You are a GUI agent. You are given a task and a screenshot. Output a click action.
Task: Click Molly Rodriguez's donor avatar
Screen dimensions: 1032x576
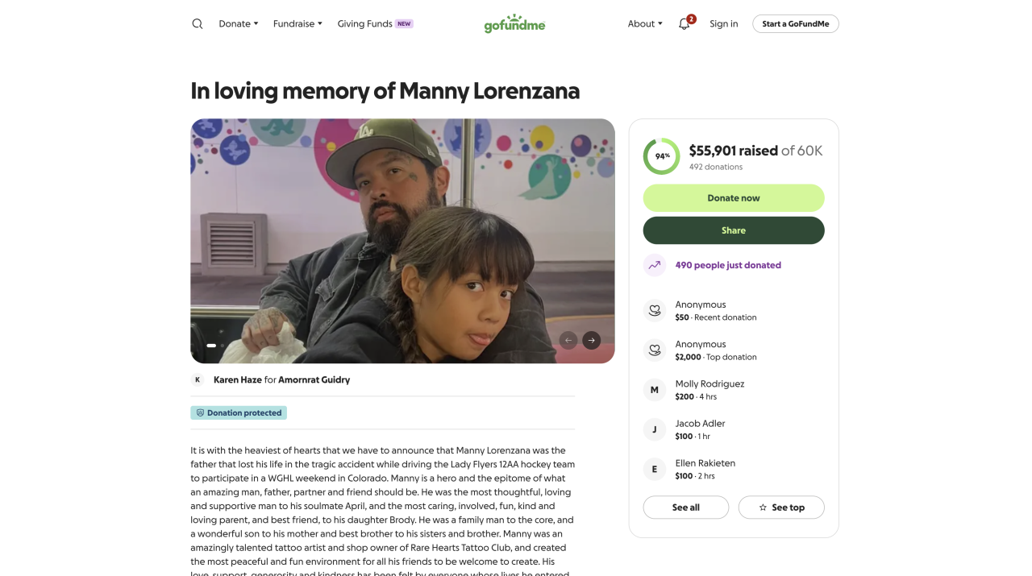tap(655, 390)
